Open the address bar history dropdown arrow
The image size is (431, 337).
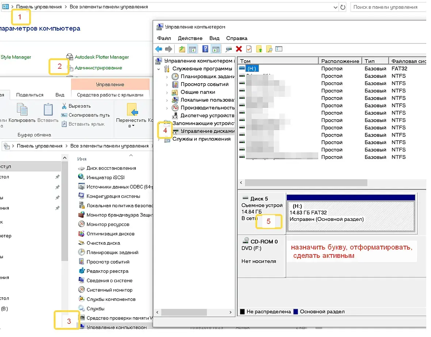coord(335,7)
